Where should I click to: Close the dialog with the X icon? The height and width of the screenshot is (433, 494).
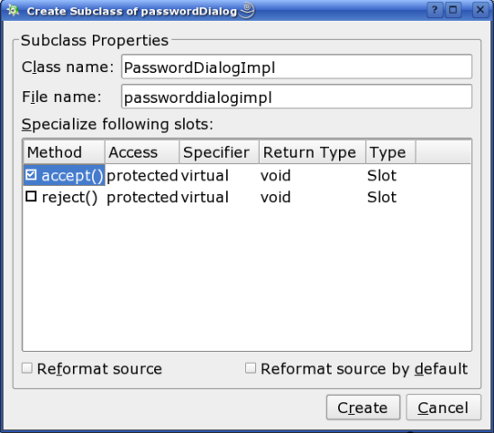pos(480,10)
